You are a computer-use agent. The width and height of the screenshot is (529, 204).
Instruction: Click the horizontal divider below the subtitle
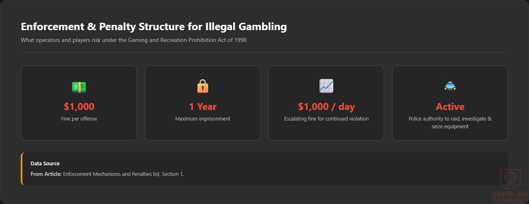(264, 53)
